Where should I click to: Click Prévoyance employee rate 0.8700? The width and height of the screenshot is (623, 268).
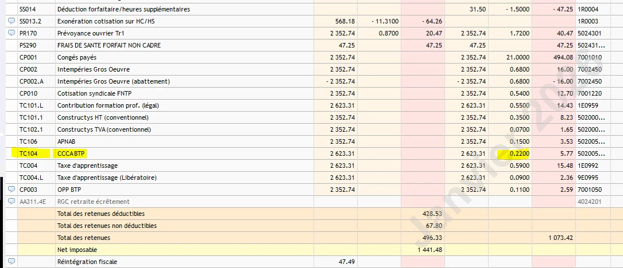point(389,33)
